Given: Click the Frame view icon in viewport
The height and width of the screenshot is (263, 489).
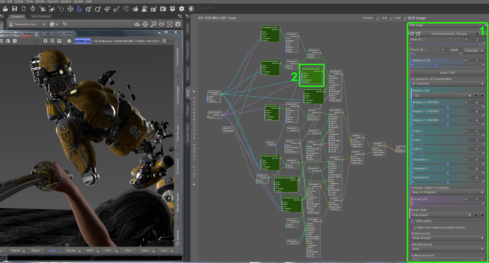Looking at the screenshot, I should (x=170, y=24).
